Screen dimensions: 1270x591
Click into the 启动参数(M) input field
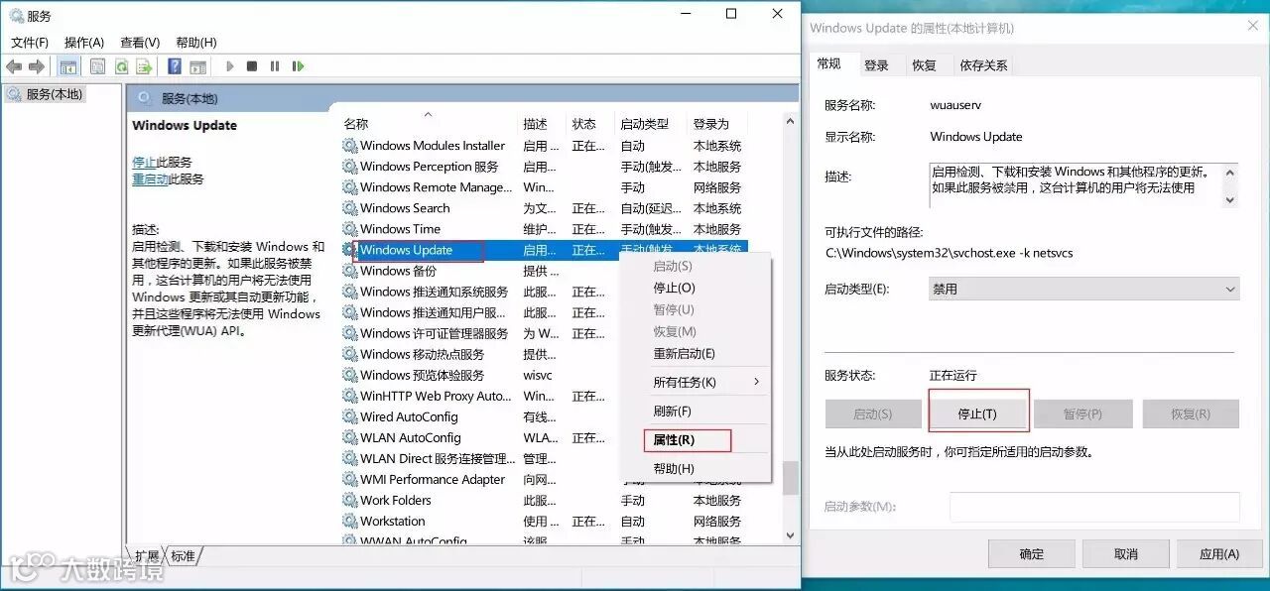[x=1094, y=507]
